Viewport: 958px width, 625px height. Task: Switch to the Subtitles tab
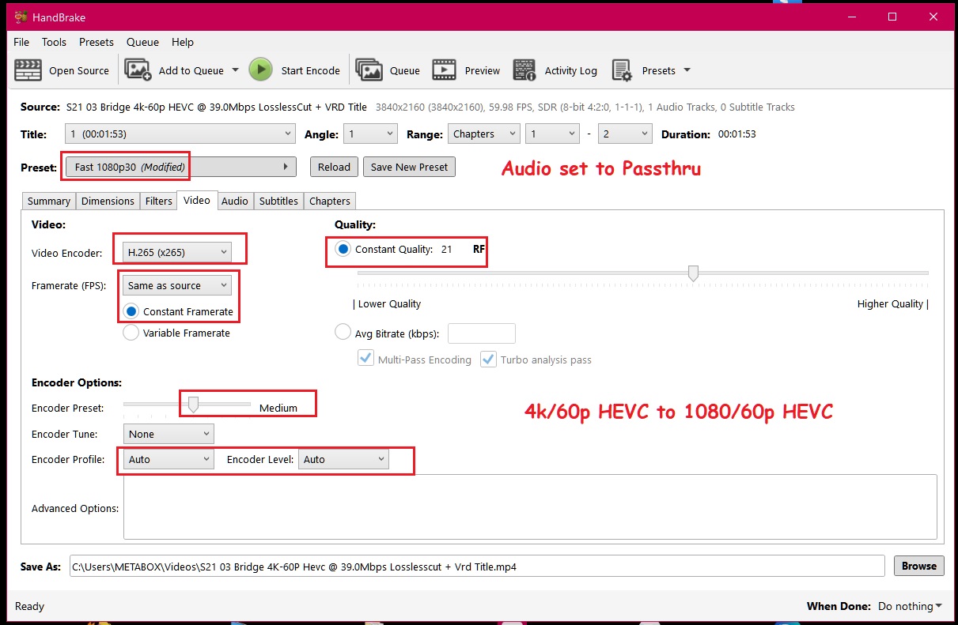278,201
